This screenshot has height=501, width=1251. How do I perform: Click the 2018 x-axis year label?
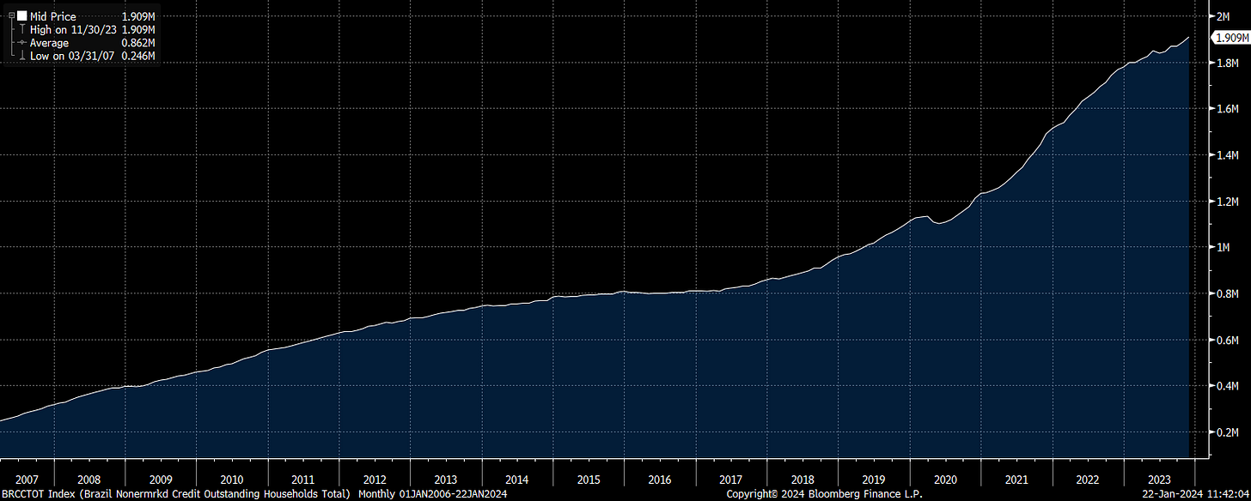pos(802,480)
